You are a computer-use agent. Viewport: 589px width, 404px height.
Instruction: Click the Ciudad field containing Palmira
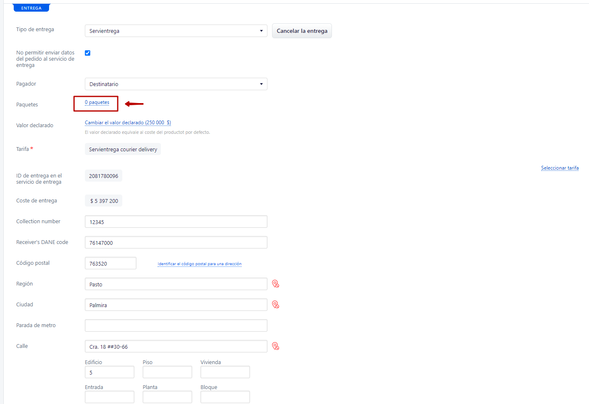(x=176, y=305)
